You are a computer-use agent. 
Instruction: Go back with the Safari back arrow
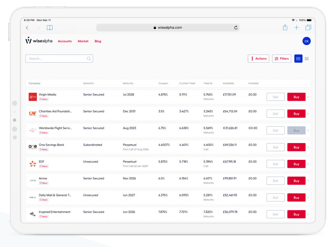(x=27, y=28)
